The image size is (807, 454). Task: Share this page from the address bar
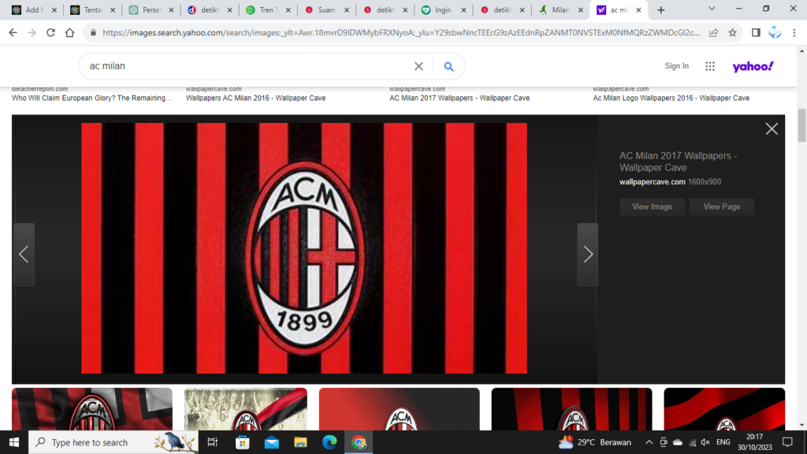tap(713, 32)
